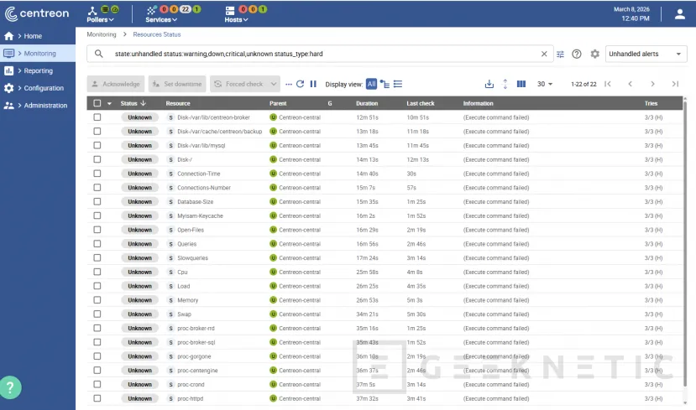Open the Forced check dropdown arrow

[x=274, y=84]
